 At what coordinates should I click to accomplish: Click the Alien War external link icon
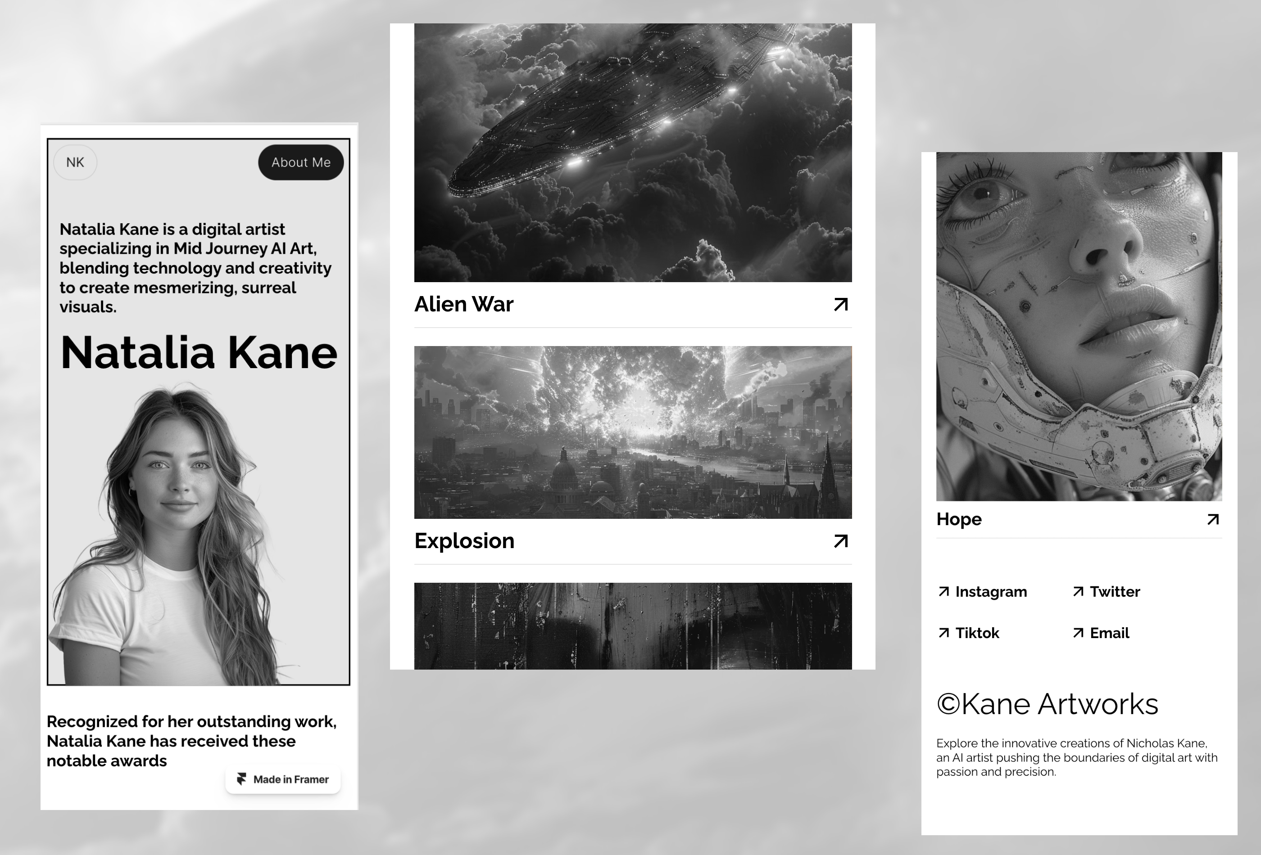840,304
